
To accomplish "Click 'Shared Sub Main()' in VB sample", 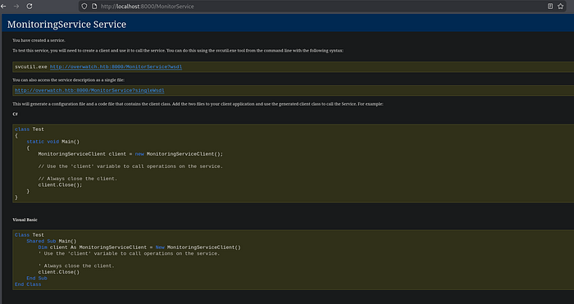I will click(x=51, y=241).
